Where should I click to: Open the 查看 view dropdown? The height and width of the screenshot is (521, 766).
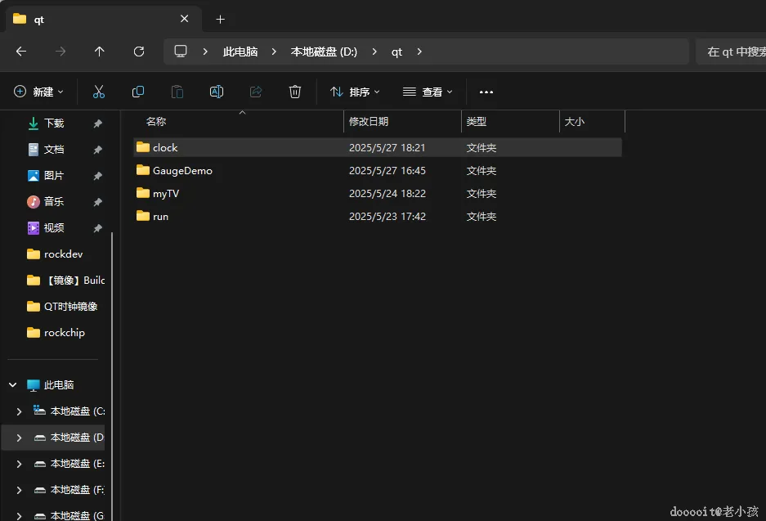428,92
